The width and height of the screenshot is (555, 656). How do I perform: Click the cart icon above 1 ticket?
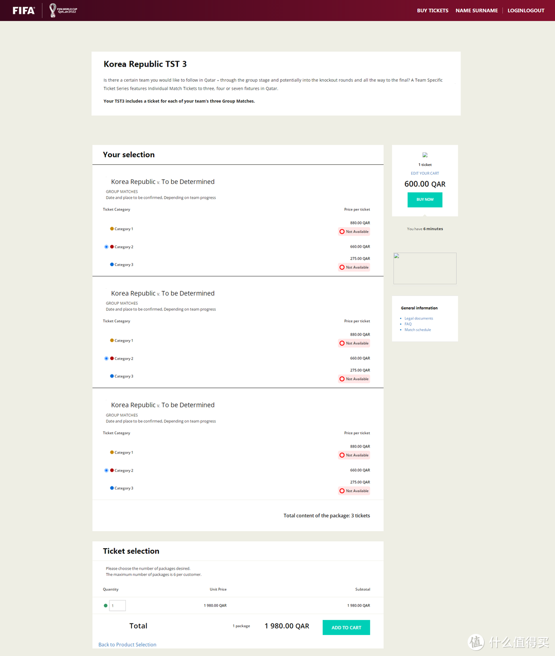pos(425,155)
